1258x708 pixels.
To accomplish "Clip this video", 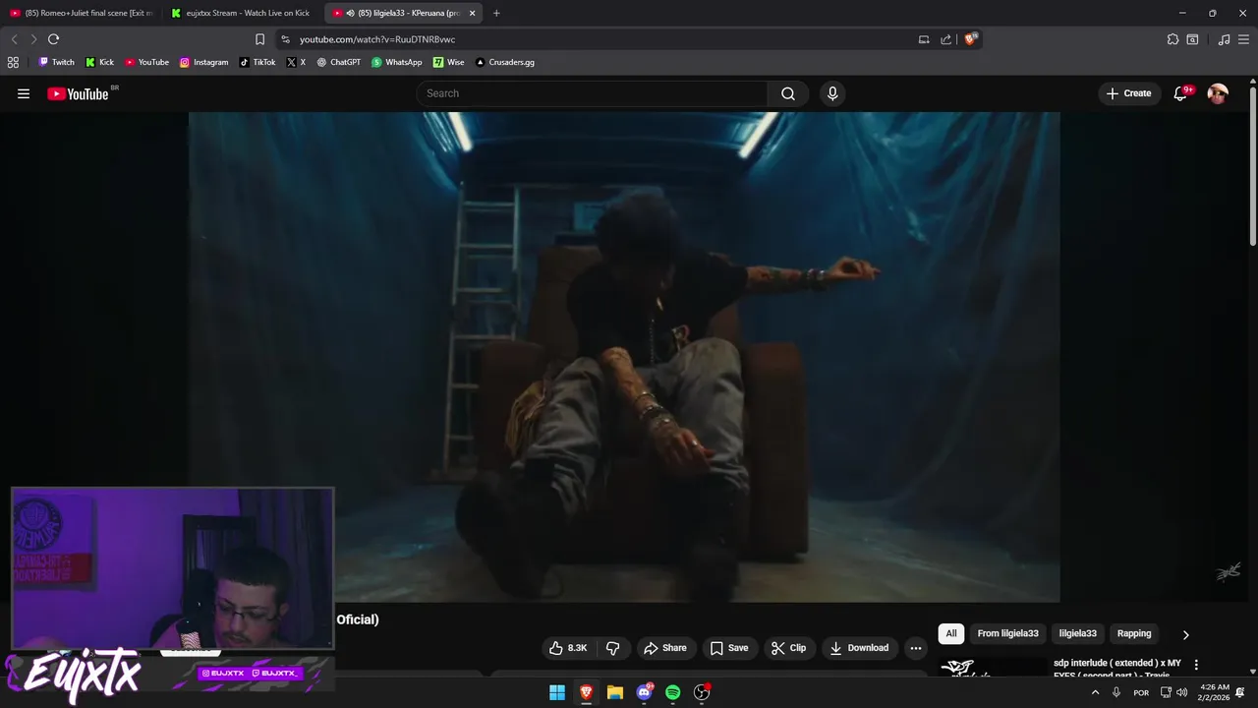I will click(x=788, y=648).
